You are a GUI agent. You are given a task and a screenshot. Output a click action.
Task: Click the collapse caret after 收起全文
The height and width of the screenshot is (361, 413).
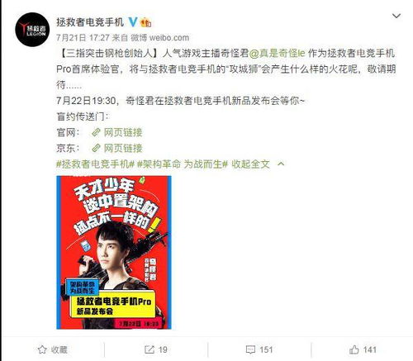tap(281, 164)
